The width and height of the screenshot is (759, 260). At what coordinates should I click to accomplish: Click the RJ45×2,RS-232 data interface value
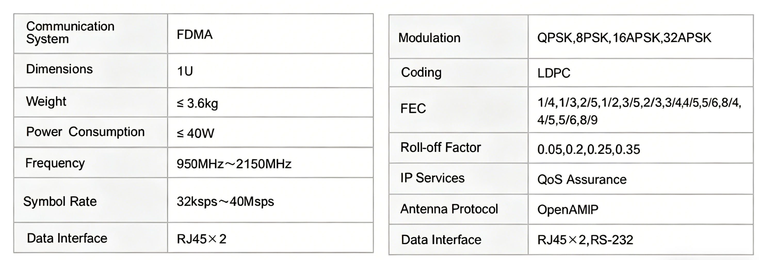(585, 240)
